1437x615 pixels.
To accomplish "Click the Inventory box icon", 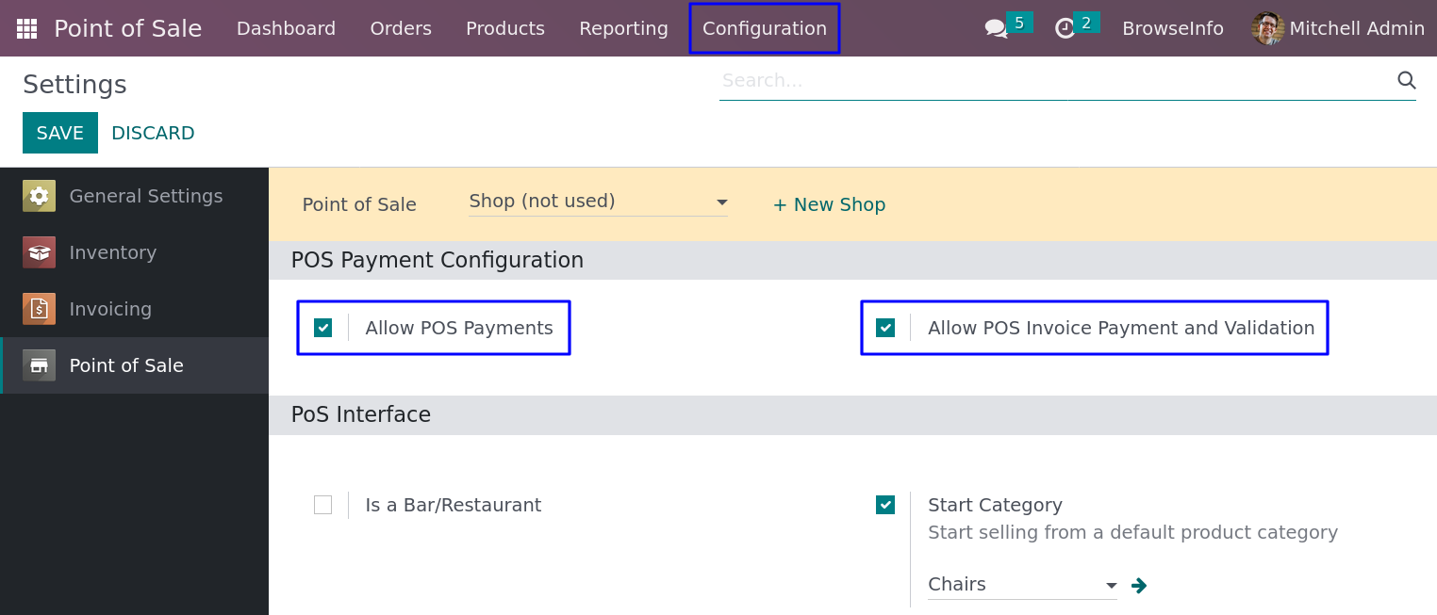I will click(39, 252).
